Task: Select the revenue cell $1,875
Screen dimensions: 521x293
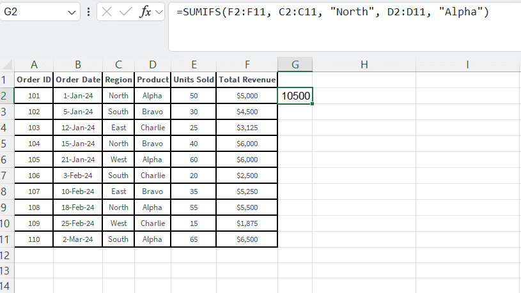Action: pos(247,223)
